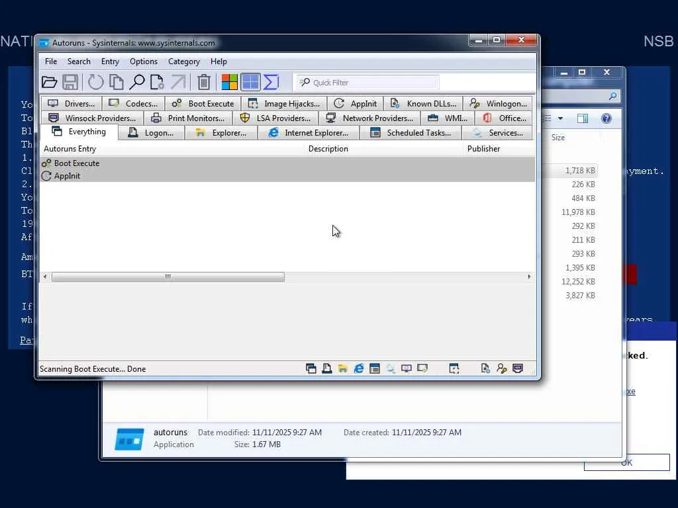Click the Drivers monitor icon in status bar
This screenshot has height=508, width=678.
click(407, 368)
